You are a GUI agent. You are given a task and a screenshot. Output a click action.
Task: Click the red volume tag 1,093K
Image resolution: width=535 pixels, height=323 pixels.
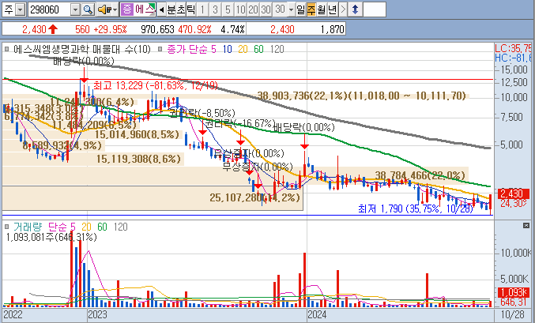514,292
